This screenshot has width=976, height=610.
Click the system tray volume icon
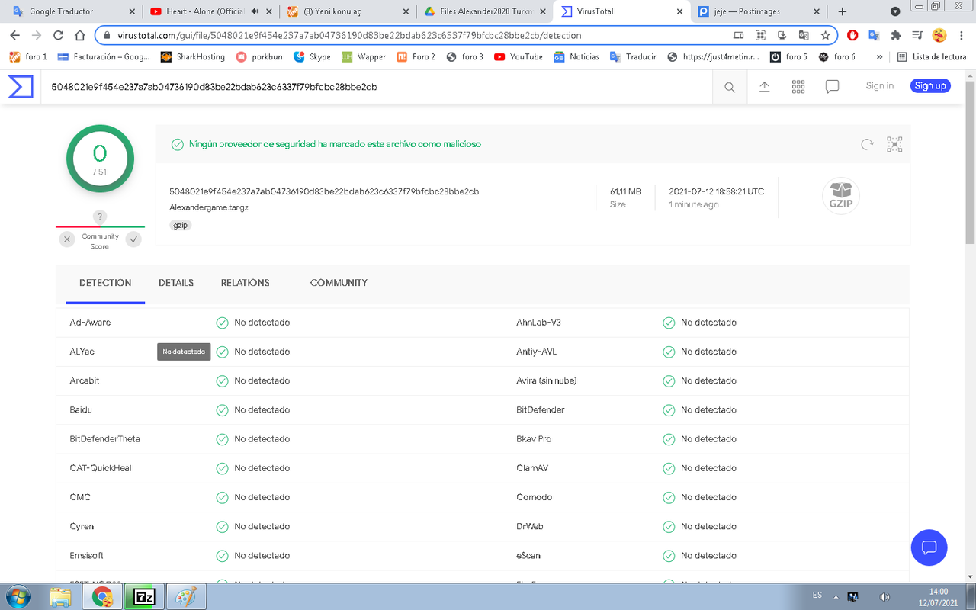click(884, 596)
